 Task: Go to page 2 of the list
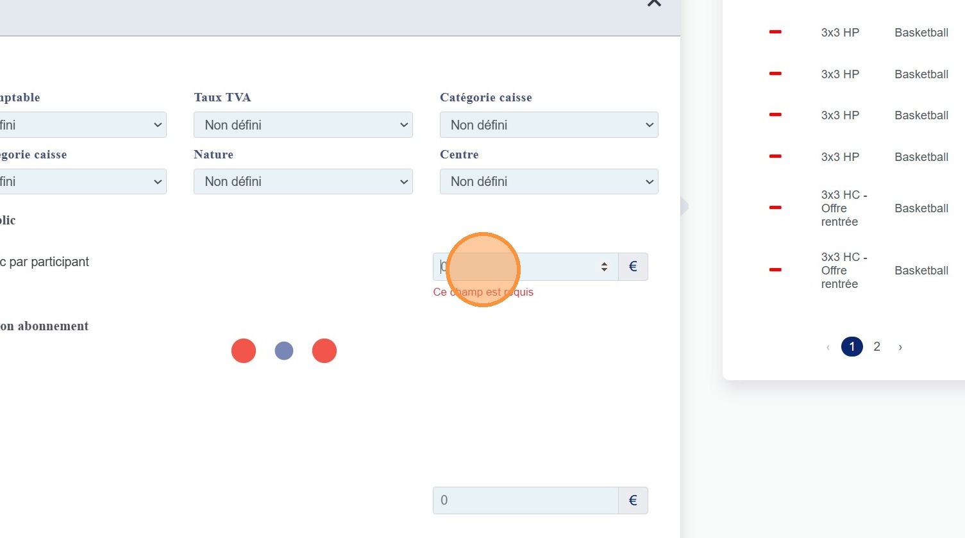877,347
